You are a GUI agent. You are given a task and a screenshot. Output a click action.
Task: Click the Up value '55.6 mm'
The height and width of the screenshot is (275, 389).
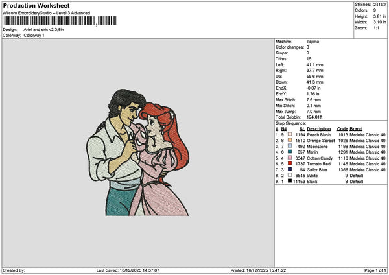[x=314, y=76]
